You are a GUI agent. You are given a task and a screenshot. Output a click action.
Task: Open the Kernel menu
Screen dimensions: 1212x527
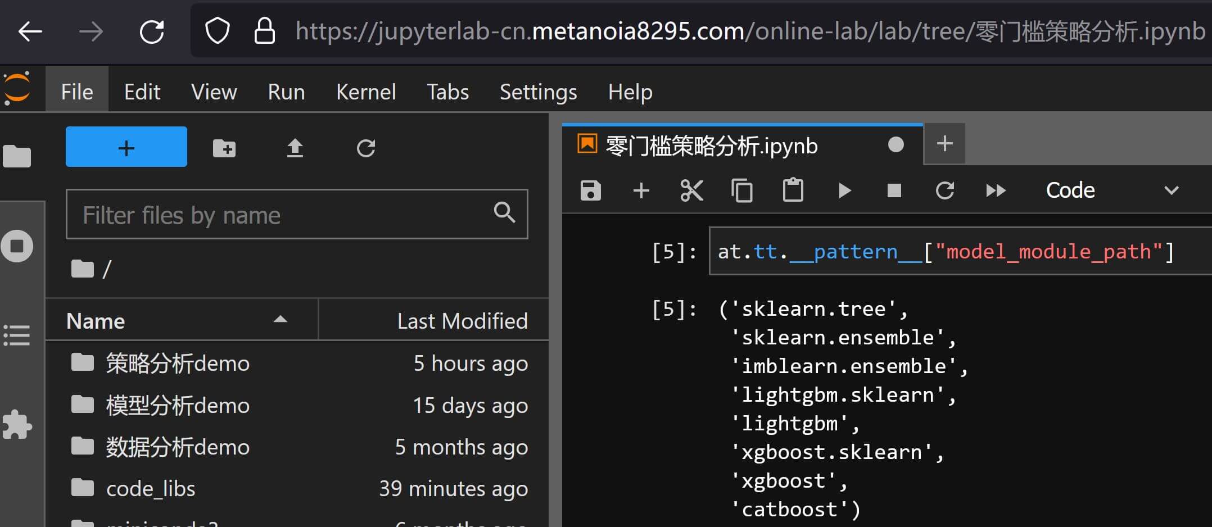(x=365, y=92)
